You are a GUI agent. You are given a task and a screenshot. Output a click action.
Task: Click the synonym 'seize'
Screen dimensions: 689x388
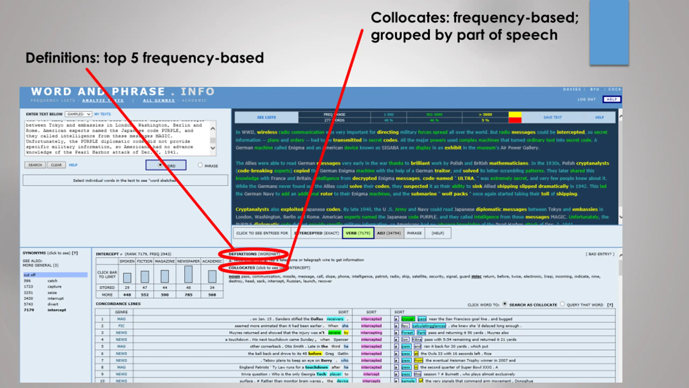52,293
